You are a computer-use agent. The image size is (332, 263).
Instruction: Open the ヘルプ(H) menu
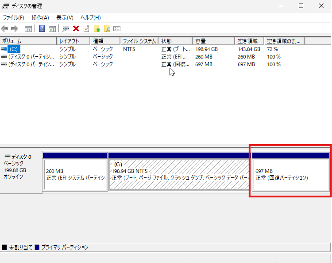click(91, 18)
